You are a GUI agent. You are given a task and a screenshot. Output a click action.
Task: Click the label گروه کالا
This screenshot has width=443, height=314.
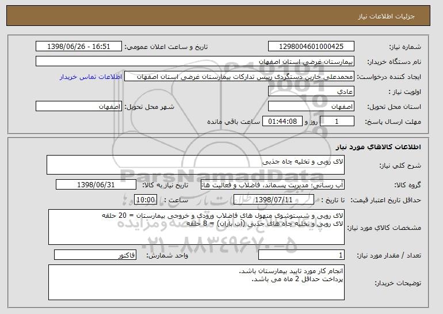(407, 185)
